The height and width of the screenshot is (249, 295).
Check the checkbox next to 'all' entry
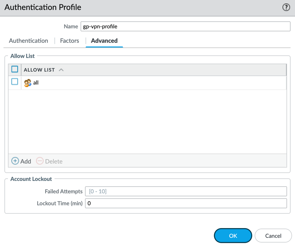14,82
